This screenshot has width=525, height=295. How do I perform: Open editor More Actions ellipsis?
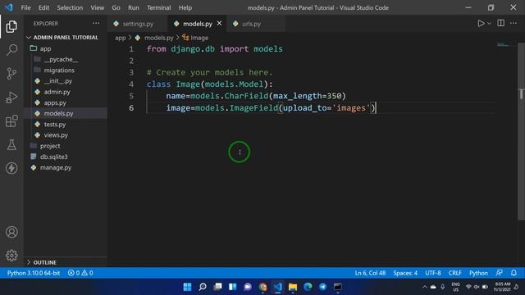pos(514,23)
